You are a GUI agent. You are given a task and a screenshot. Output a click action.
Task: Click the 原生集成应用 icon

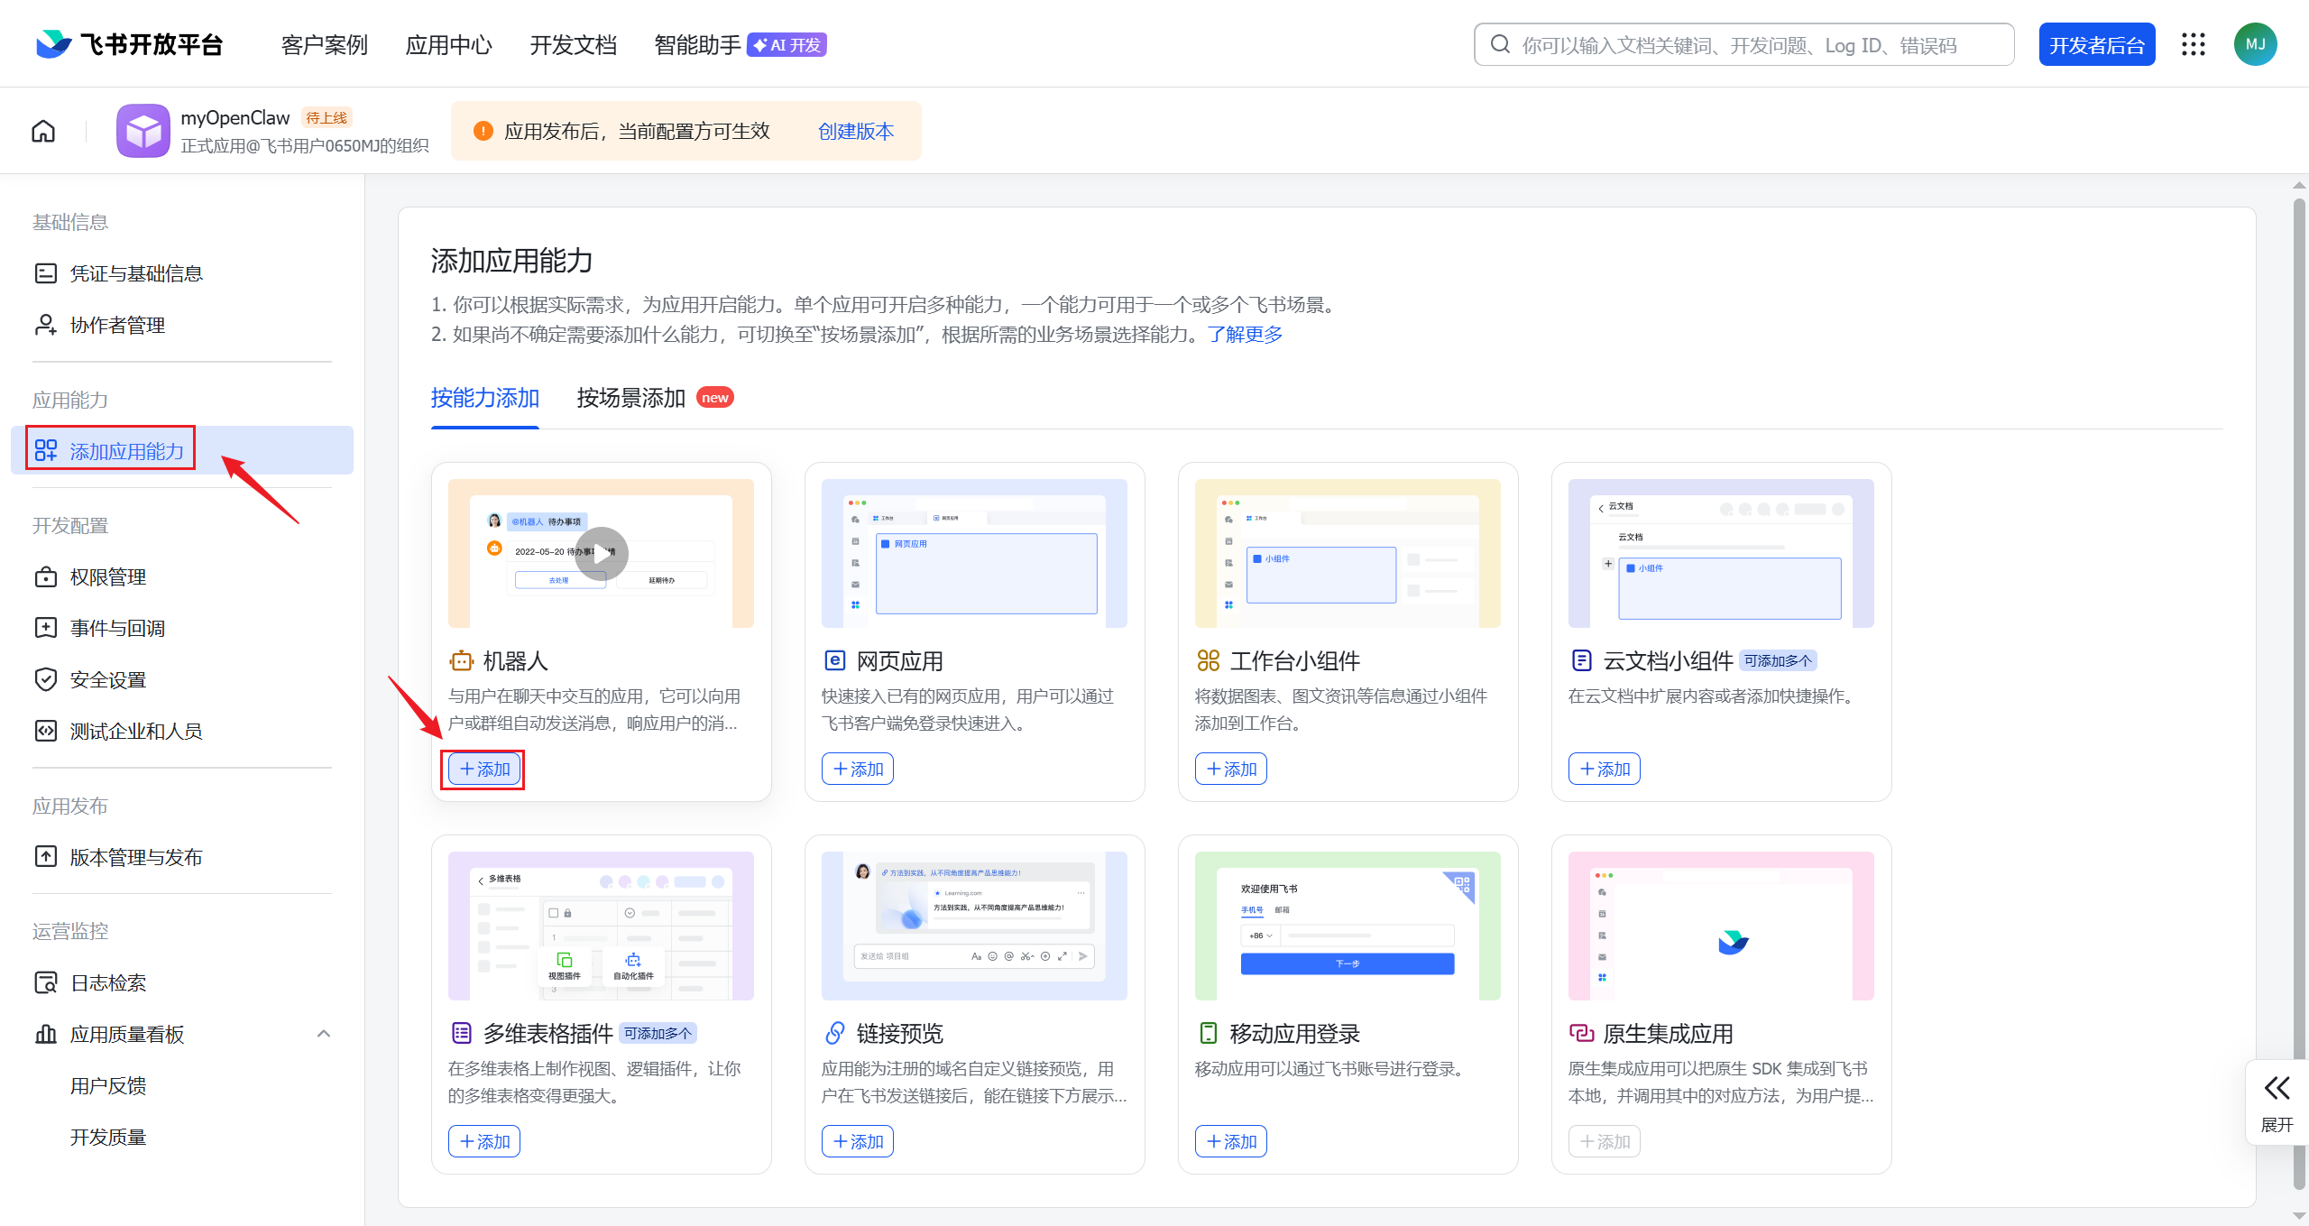(1582, 1033)
